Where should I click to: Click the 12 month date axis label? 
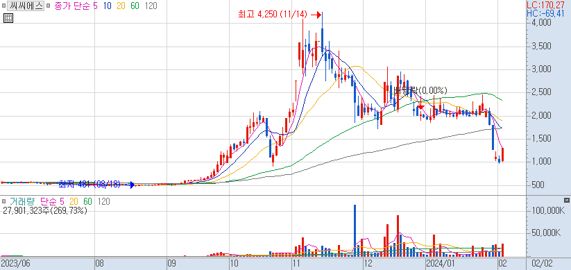click(x=368, y=263)
